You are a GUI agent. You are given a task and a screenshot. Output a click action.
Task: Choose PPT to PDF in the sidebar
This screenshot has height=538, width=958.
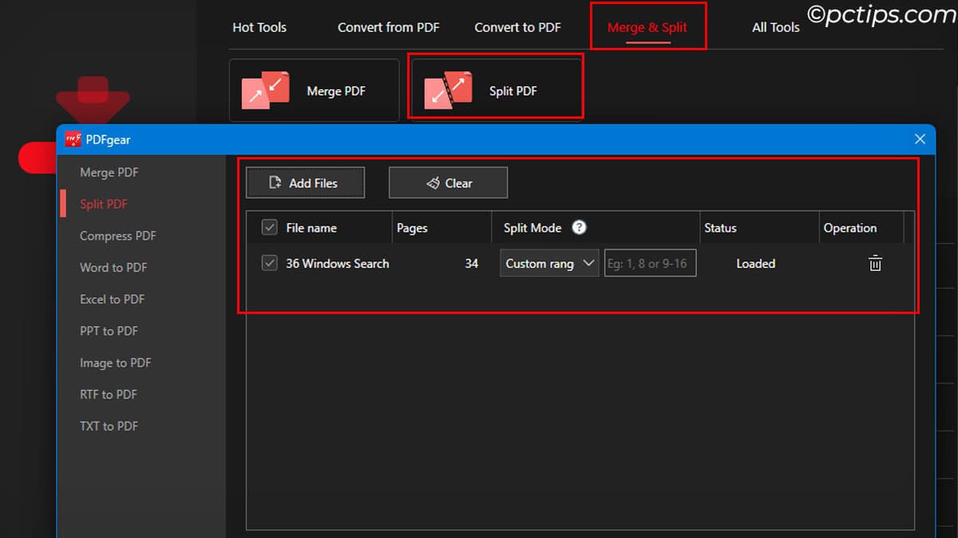coord(109,331)
